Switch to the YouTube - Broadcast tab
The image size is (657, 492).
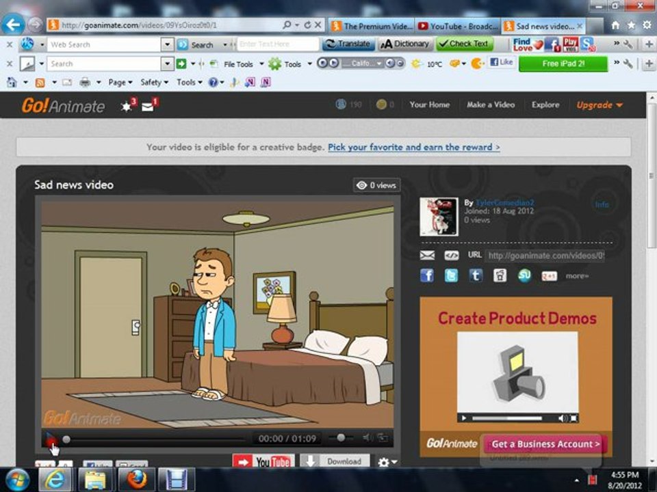(458, 26)
